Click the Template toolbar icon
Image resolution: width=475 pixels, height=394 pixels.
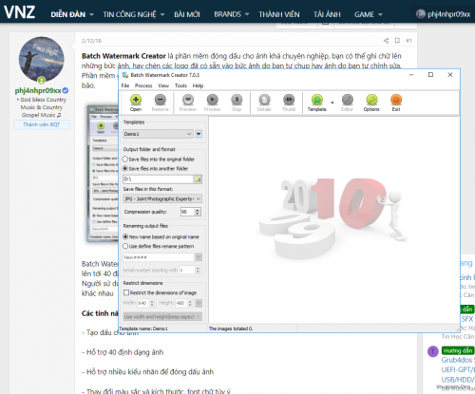(x=317, y=103)
